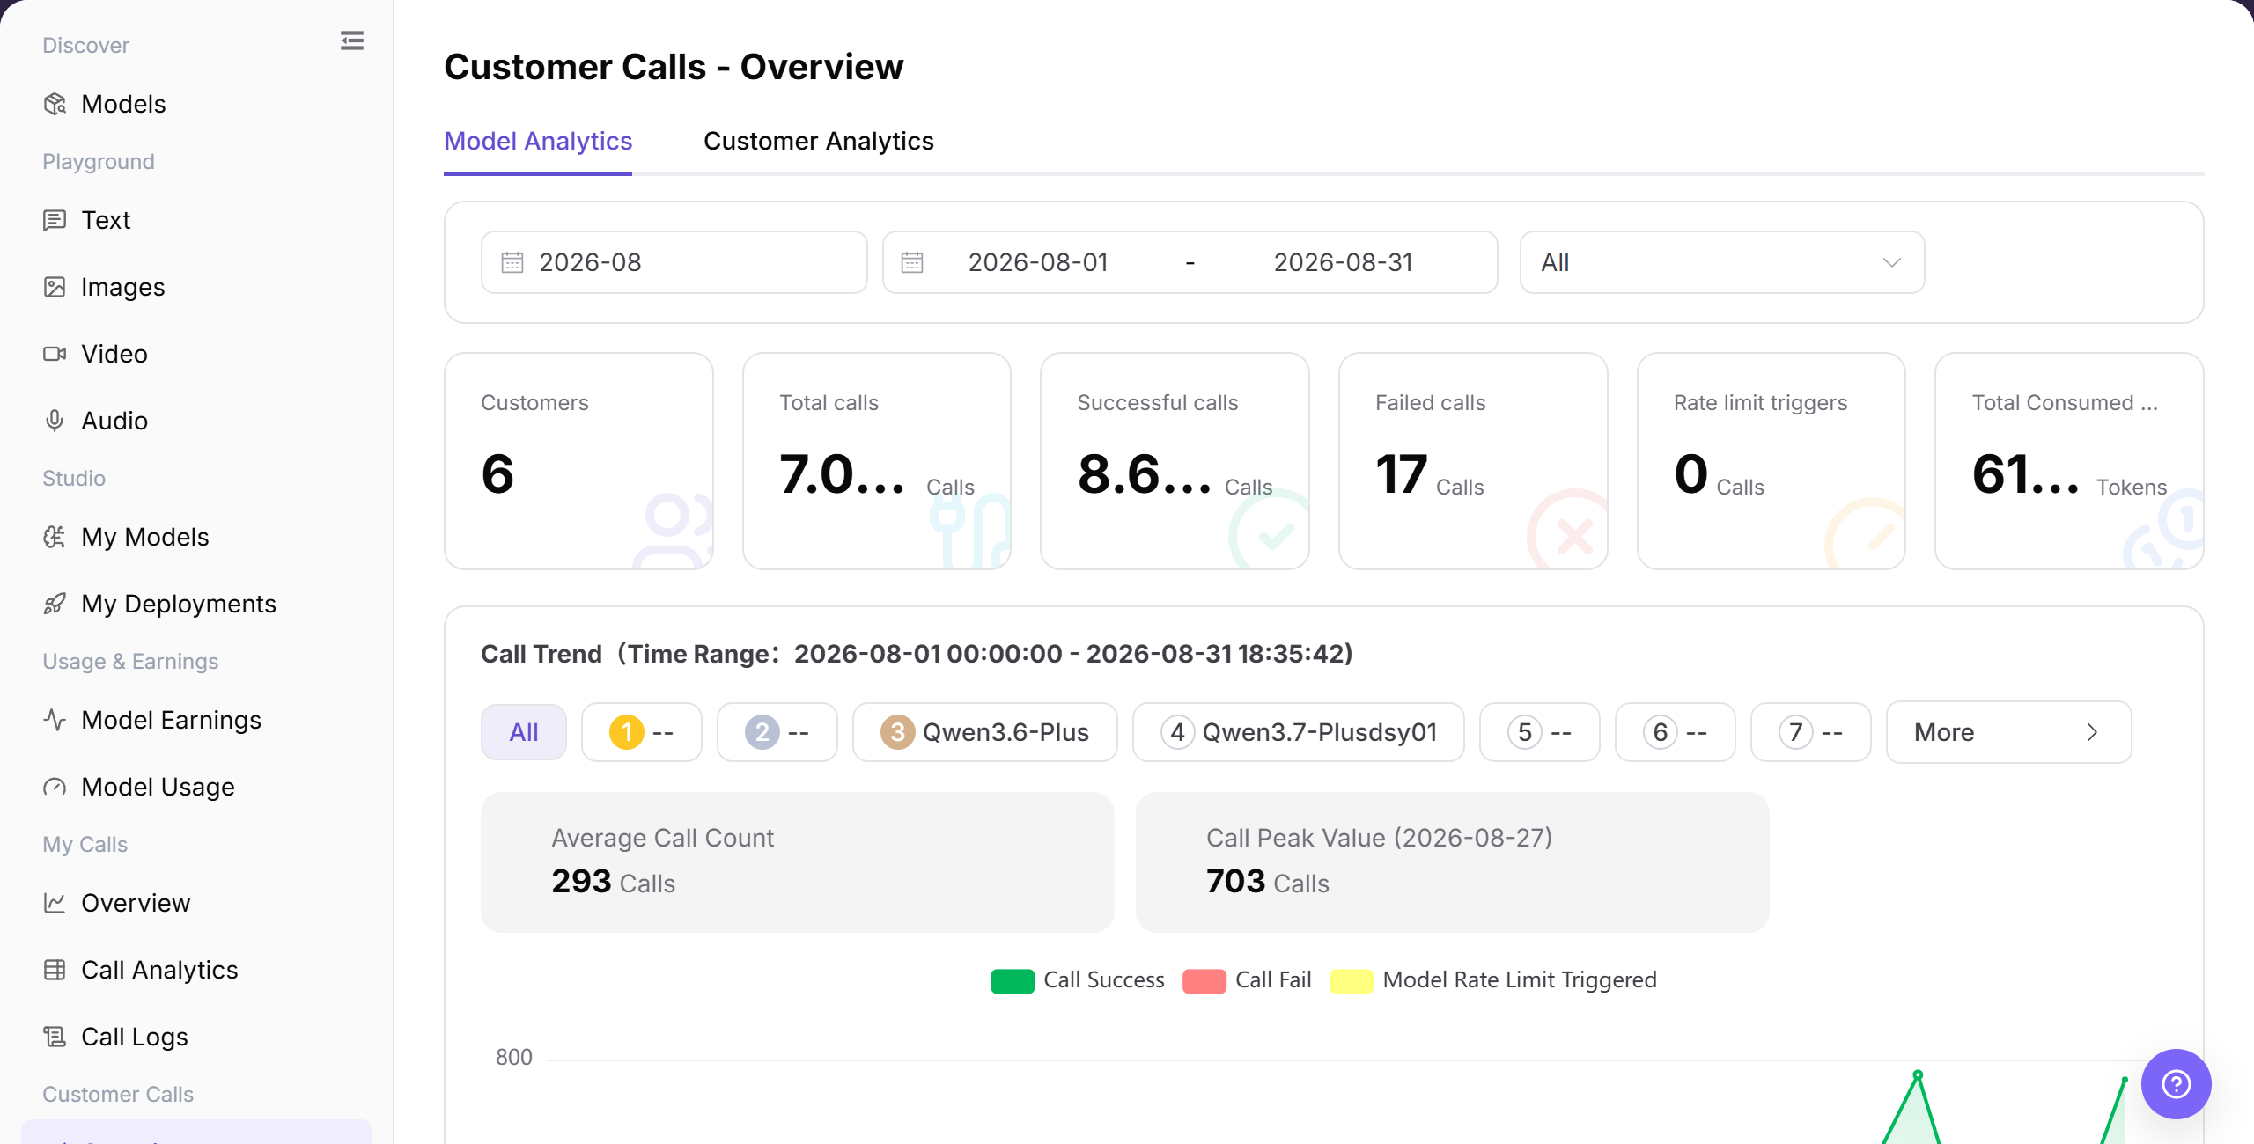Open Models via its cube icon

point(55,104)
